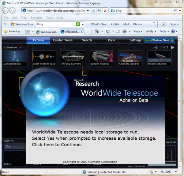Click the Windows Live logo button
Viewport: 184px width, 176px height.
pos(22,24)
